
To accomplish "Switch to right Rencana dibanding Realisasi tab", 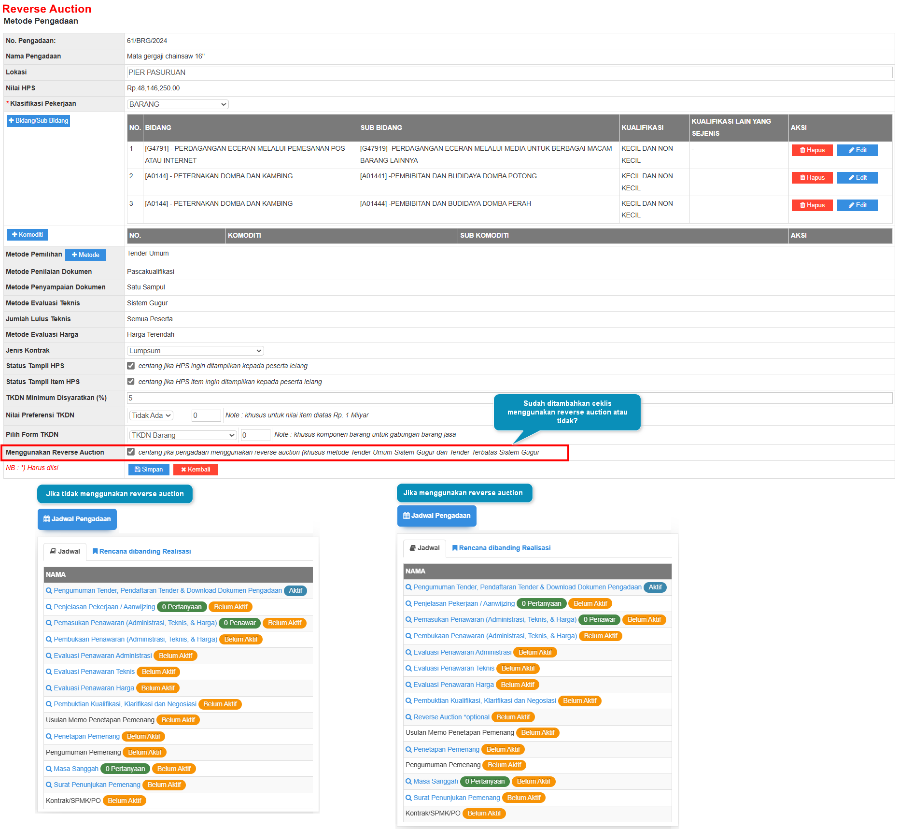I will [x=501, y=548].
